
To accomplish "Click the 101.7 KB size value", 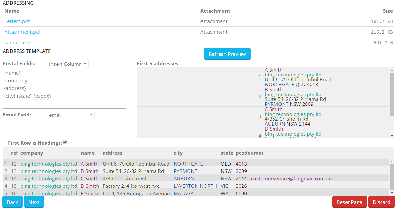I will (x=382, y=21).
